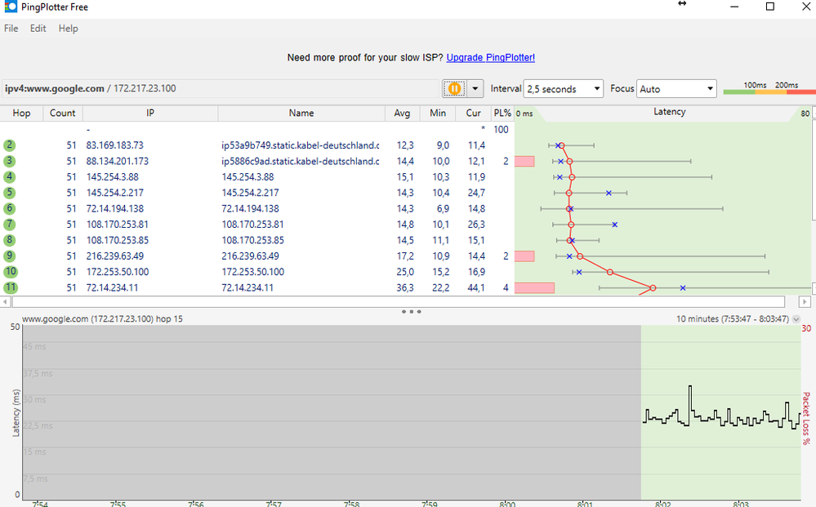This screenshot has height=507, width=816.
Task: Click the horizontal scrollbar right arrow
Action: click(805, 301)
